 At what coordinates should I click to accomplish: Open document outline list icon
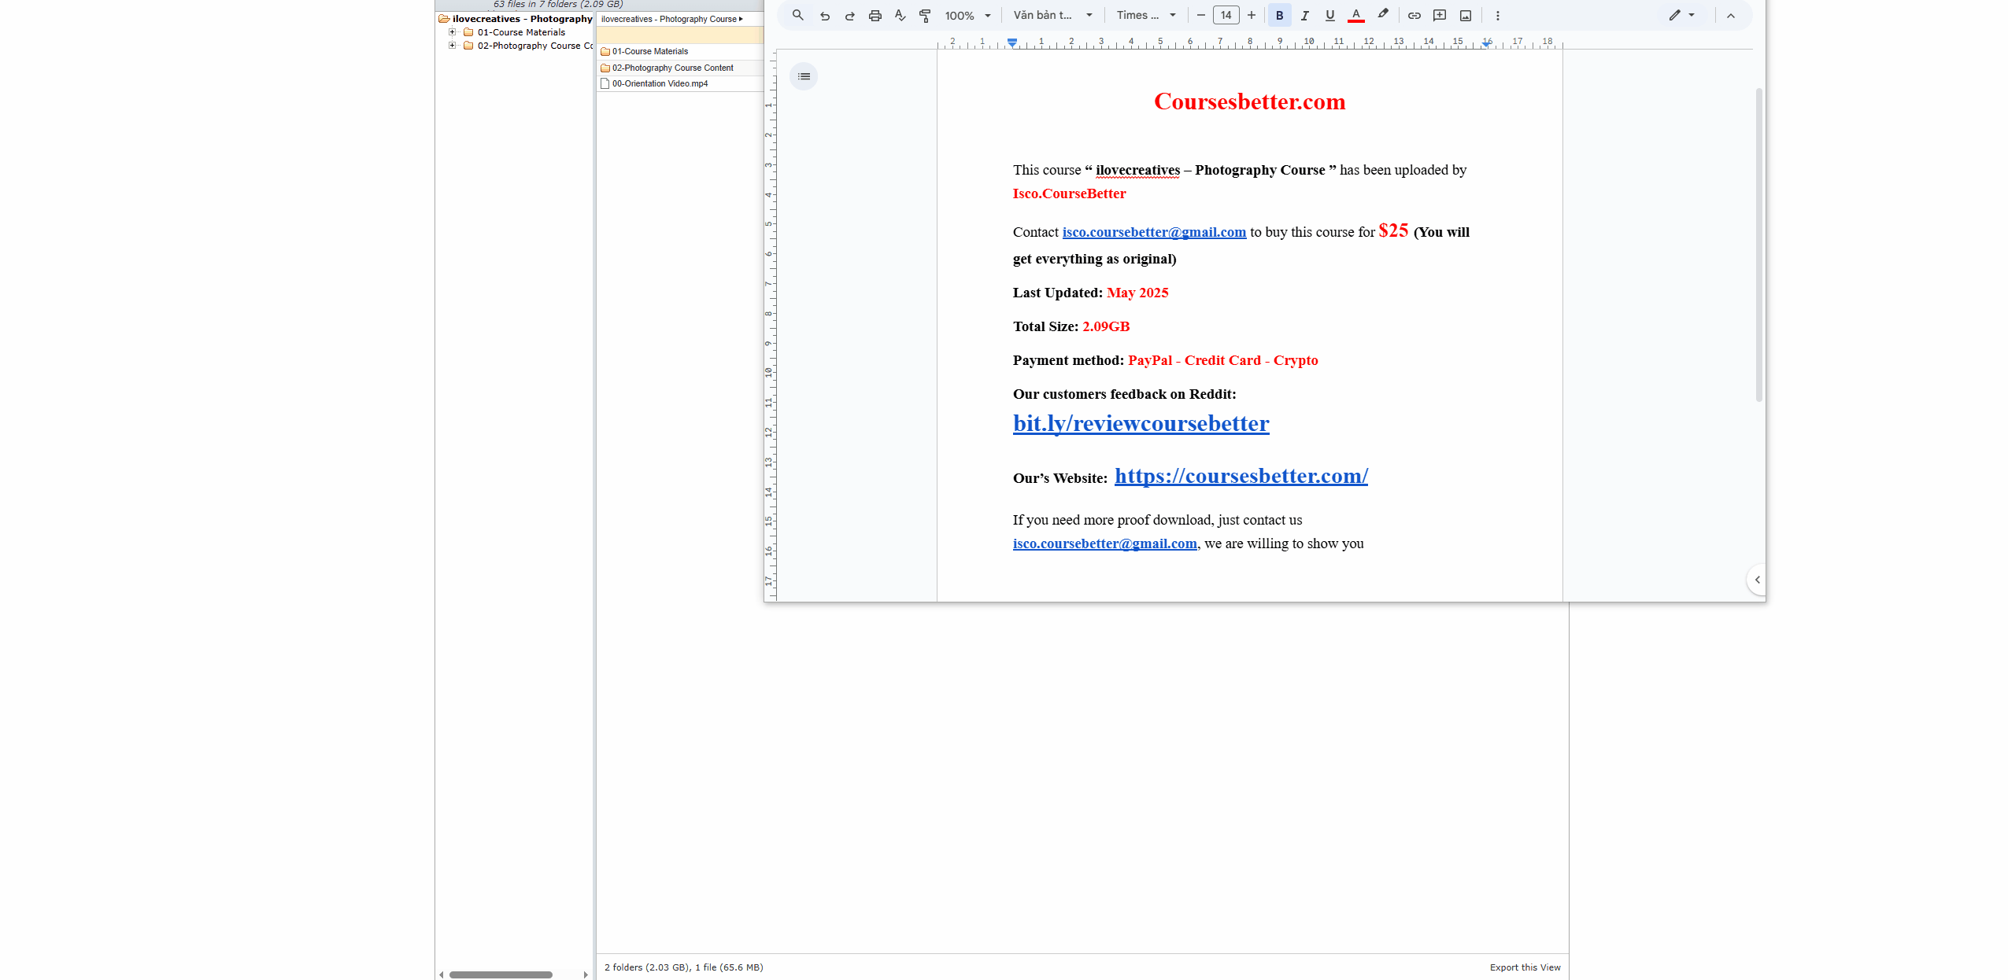point(804,76)
